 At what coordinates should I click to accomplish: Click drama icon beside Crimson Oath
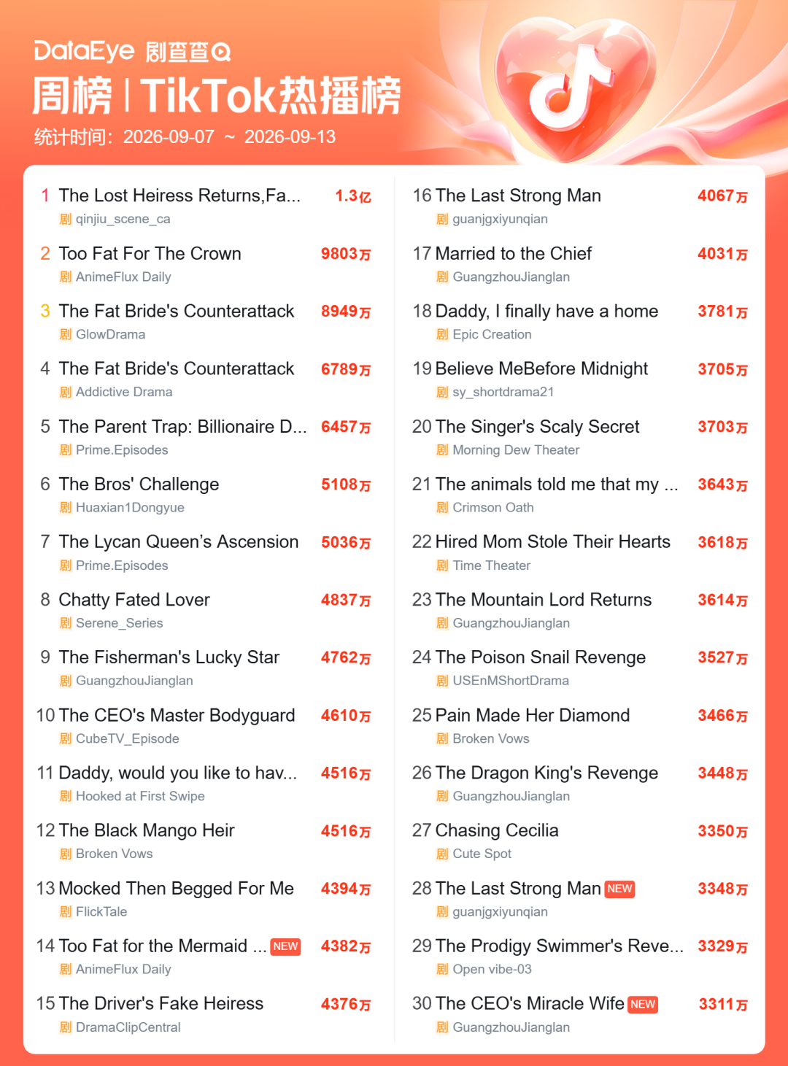pyautogui.click(x=442, y=507)
